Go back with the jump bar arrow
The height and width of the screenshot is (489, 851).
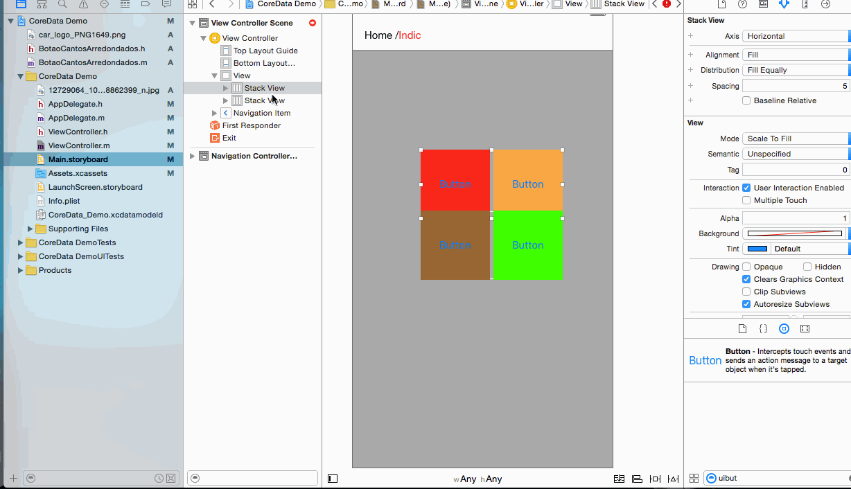212,4
